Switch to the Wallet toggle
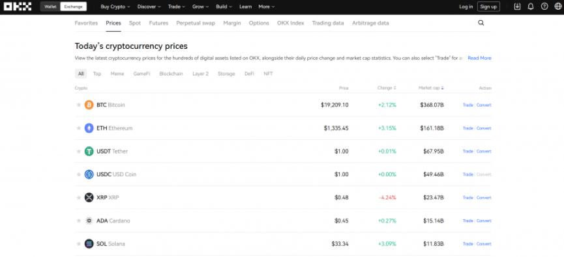 50,7
